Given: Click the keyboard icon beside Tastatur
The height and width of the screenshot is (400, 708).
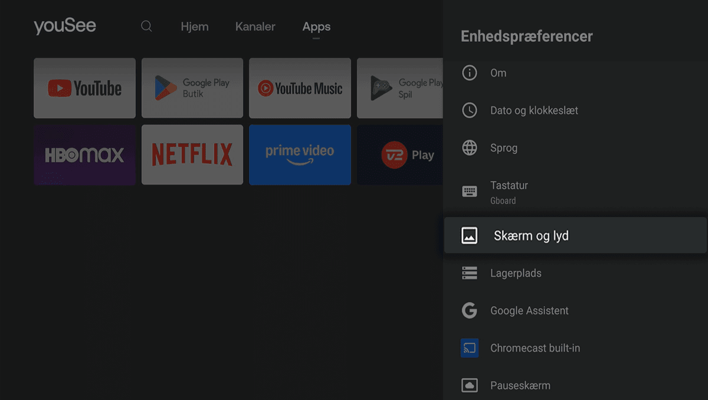Looking at the screenshot, I should 470,191.
